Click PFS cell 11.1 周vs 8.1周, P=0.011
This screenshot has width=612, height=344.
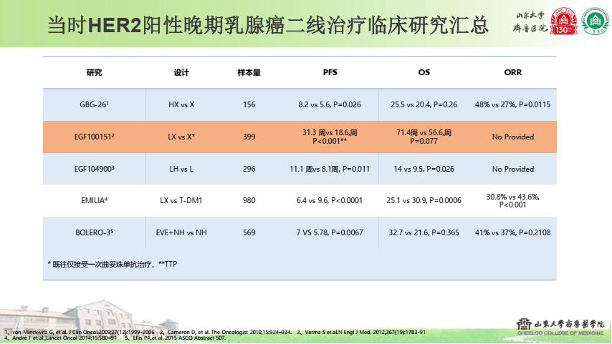pos(330,169)
